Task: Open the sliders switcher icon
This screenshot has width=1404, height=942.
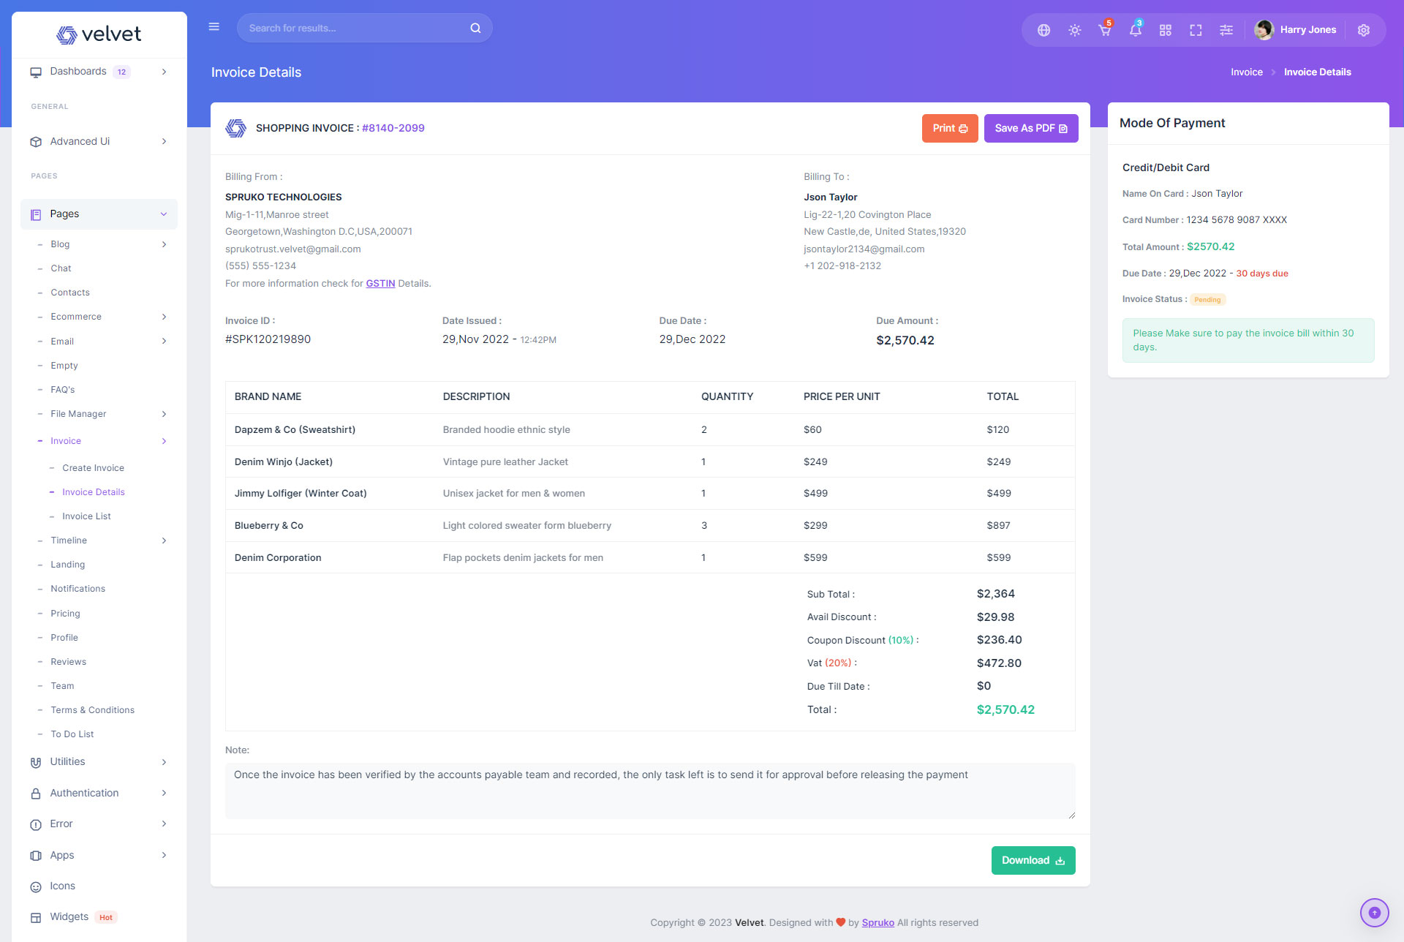Action: [x=1226, y=30]
